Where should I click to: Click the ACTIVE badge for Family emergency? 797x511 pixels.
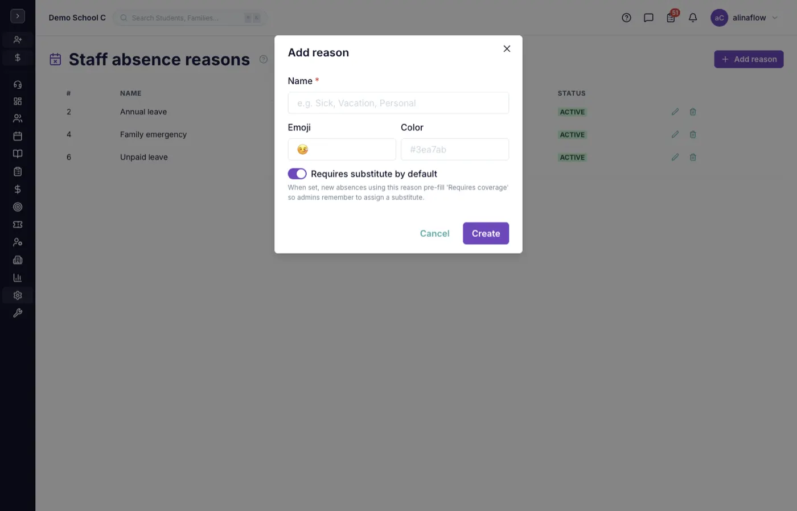tap(572, 135)
